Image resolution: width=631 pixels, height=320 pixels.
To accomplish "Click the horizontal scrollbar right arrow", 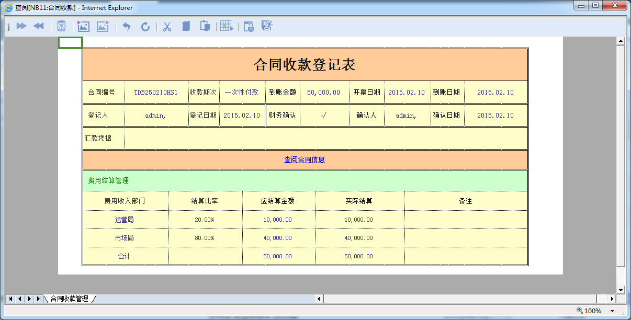I will click(612, 299).
